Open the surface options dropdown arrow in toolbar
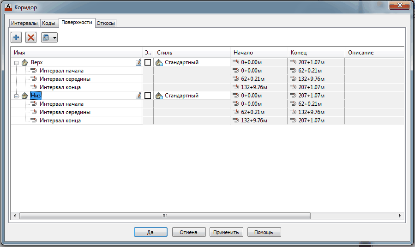This screenshot has width=415, height=247. click(54, 38)
